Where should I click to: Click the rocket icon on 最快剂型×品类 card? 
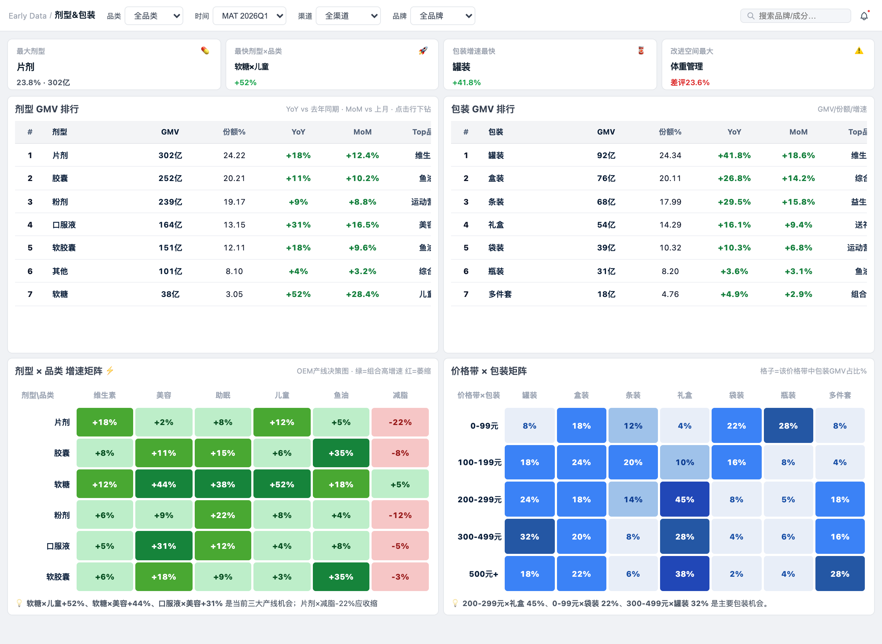(x=423, y=50)
